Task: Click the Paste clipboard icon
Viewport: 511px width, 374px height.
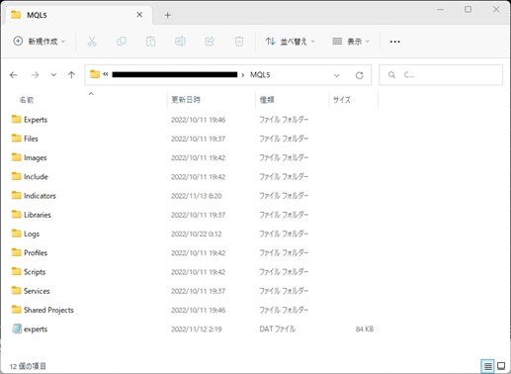Action: [151, 42]
